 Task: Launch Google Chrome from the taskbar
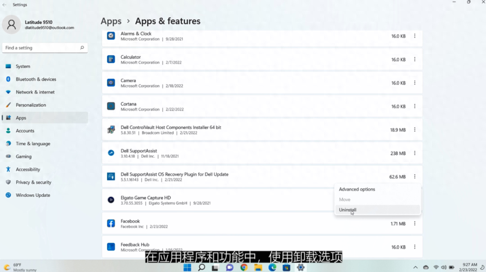point(243,267)
